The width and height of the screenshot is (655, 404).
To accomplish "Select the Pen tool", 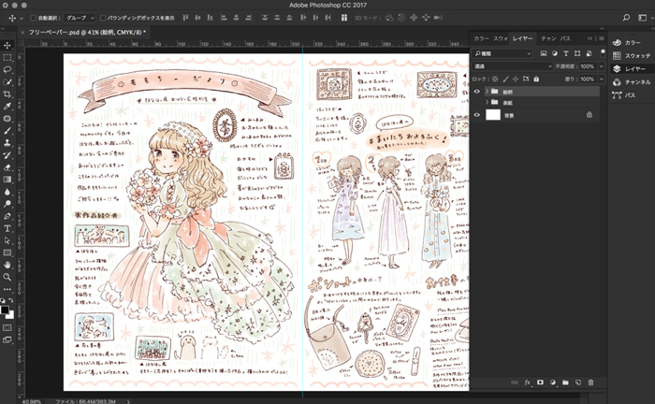I will pos(7,216).
